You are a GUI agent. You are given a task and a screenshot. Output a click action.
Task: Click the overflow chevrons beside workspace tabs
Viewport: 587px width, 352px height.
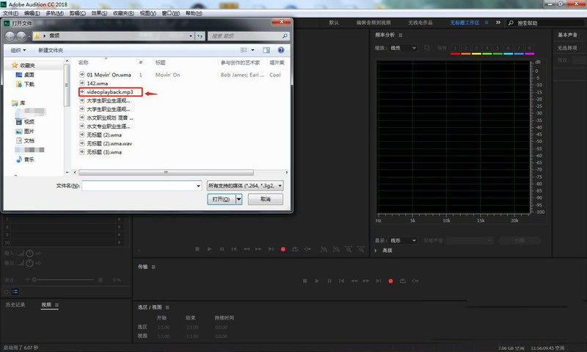click(x=497, y=23)
